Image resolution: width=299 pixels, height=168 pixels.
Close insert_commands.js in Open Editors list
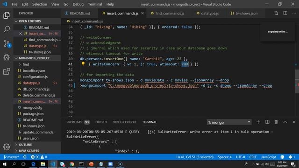pyautogui.click(x=21, y=34)
